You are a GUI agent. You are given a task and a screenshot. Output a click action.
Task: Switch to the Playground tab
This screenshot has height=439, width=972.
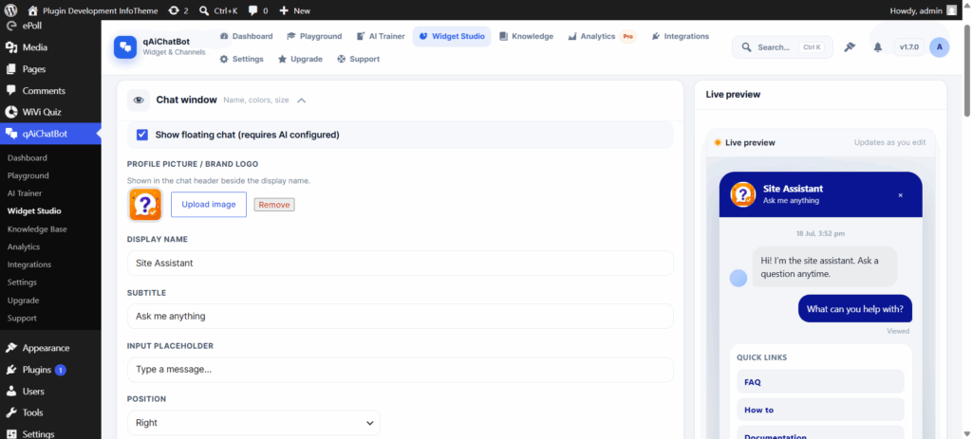coord(314,37)
